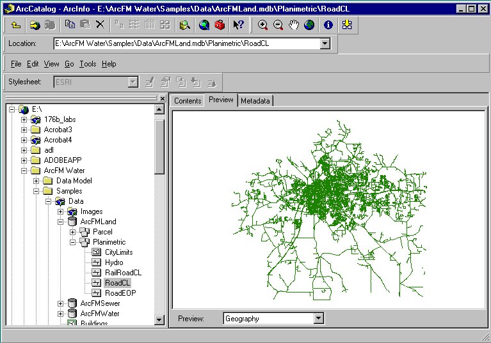Screen dimensions: 491x343
Task: Open the Stylesheet ESRI dropdown
Action: (x=133, y=82)
